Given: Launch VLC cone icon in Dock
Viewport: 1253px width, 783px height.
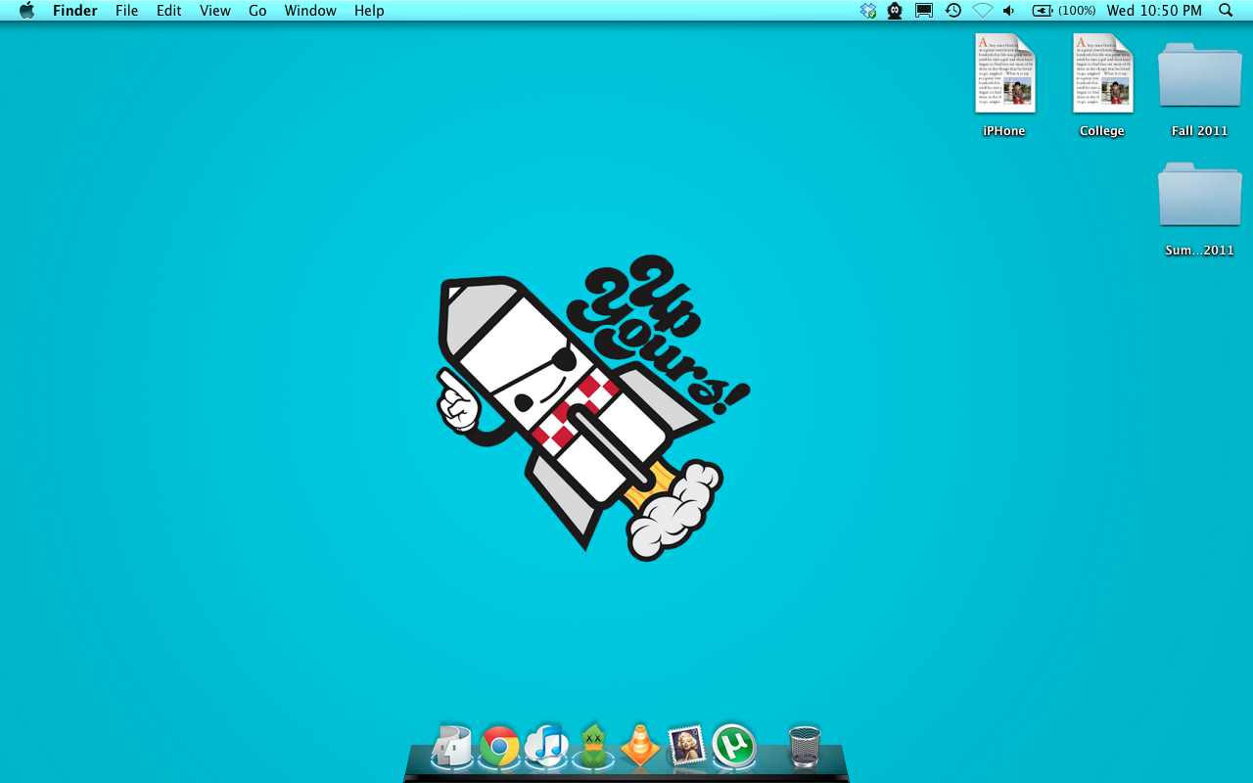Looking at the screenshot, I should click(640, 746).
